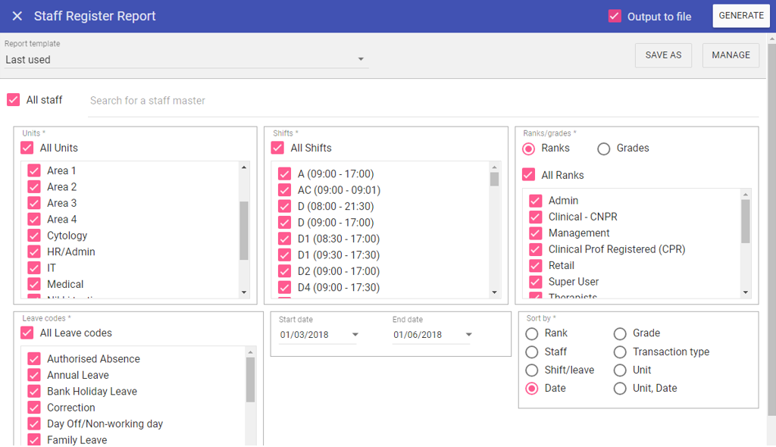
Task: Toggle the Super User rank checkbox
Action: pos(536,282)
